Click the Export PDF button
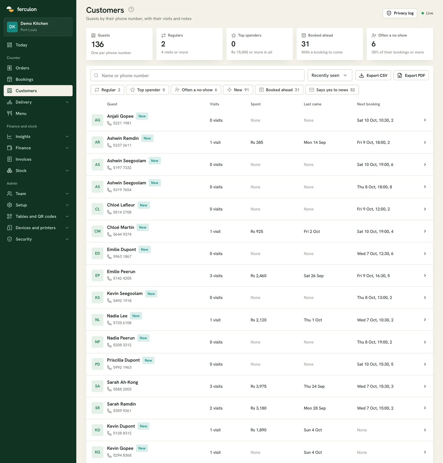This screenshot has width=443, height=463. pos(411,75)
